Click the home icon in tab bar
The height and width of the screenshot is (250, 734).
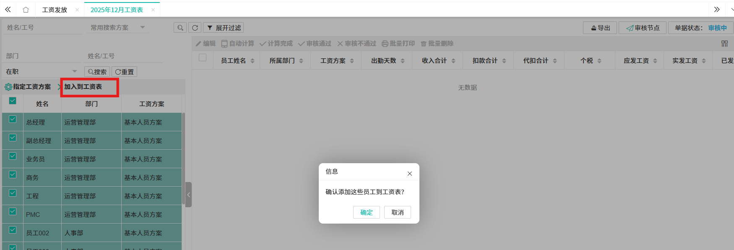click(26, 10)
